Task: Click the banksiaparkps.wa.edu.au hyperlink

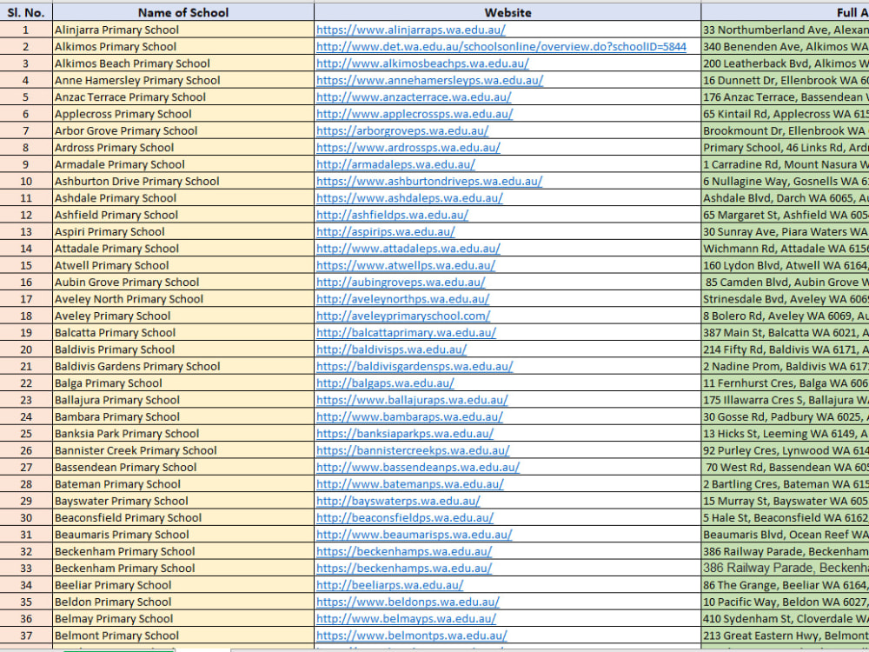Action: [x=405, y=434]
